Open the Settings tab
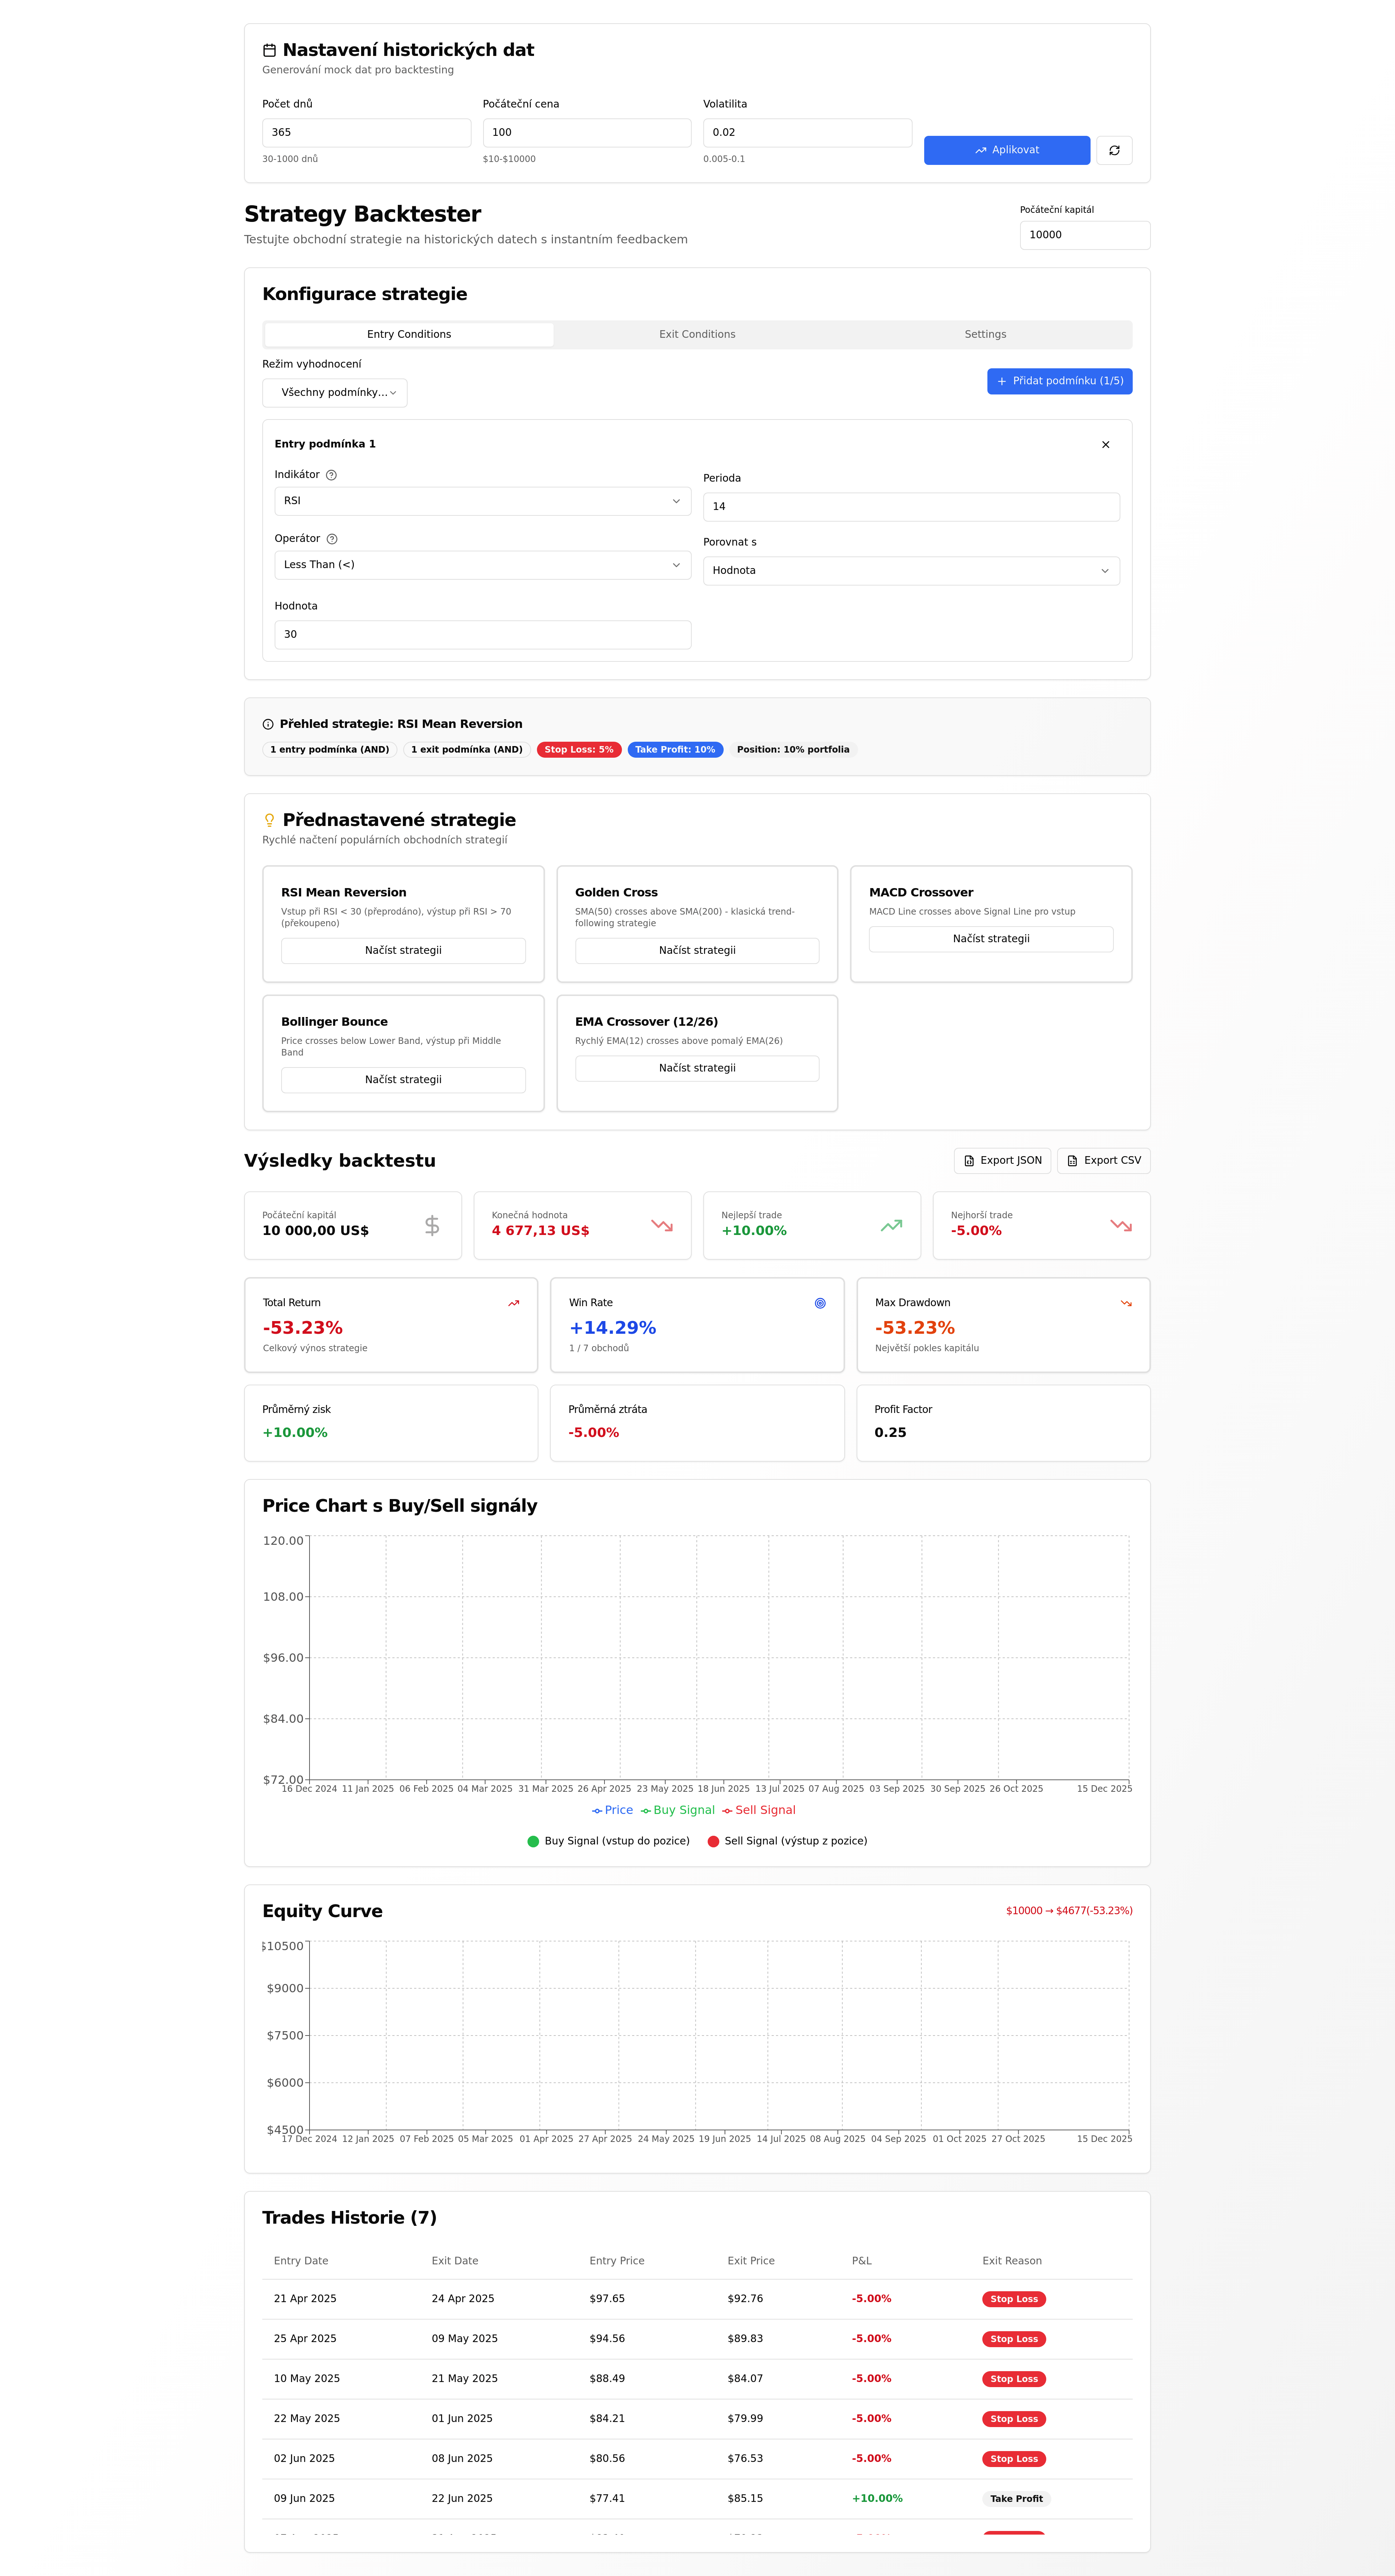The width and height of the screenshot is (1395, 2576). point(985,335)
